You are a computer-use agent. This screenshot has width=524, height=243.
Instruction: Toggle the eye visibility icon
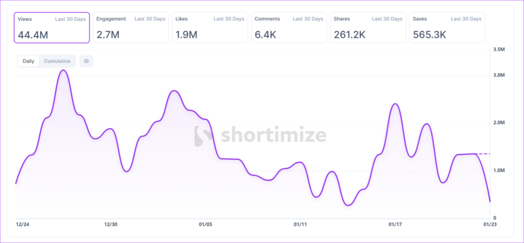tap(86, 61)
